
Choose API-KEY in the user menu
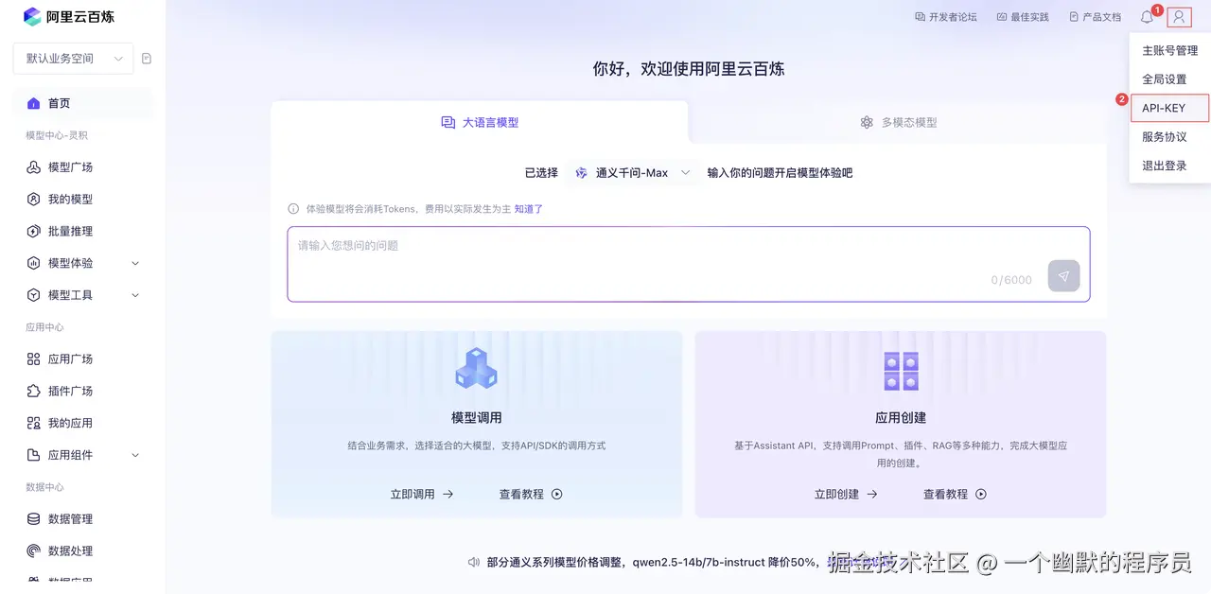[x=1170, y=108]
